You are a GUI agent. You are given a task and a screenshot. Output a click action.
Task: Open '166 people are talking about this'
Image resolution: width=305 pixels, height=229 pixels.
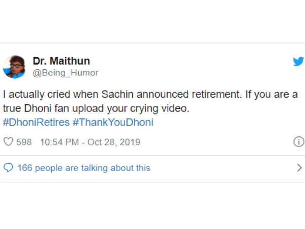tap(84, 167)
